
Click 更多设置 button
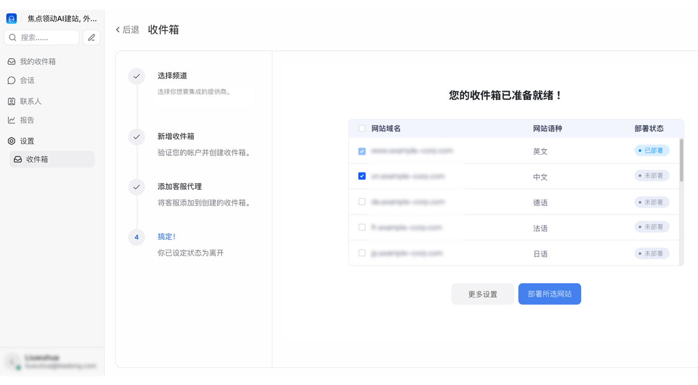tap(482, 294)
